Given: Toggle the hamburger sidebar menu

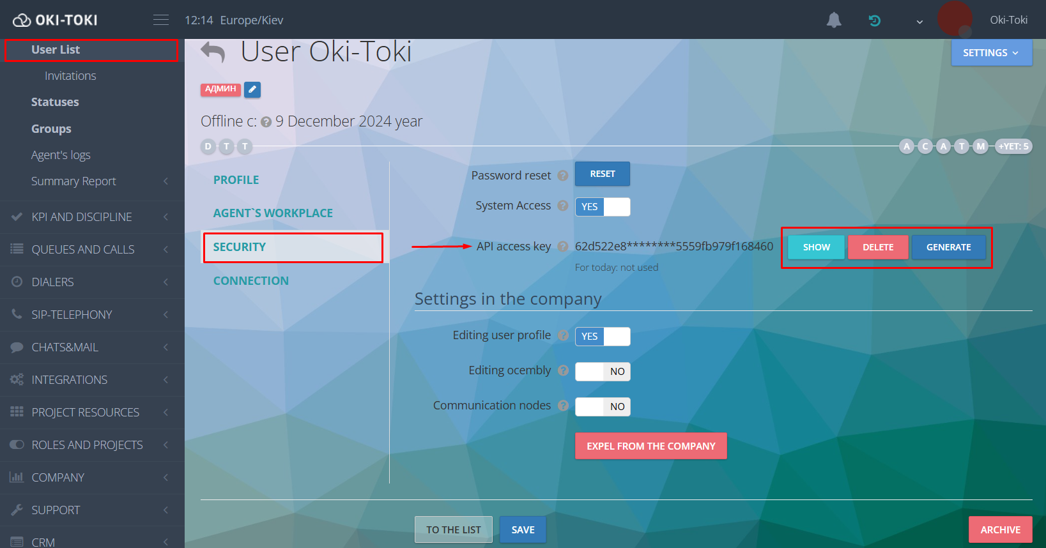Looking at the screenshot, I should (x=161, y=20).
